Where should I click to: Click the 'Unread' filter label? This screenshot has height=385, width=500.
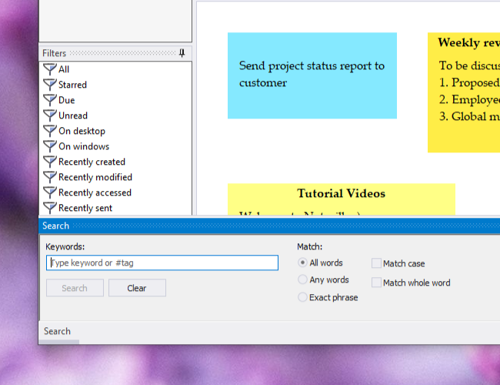[73, 115]
